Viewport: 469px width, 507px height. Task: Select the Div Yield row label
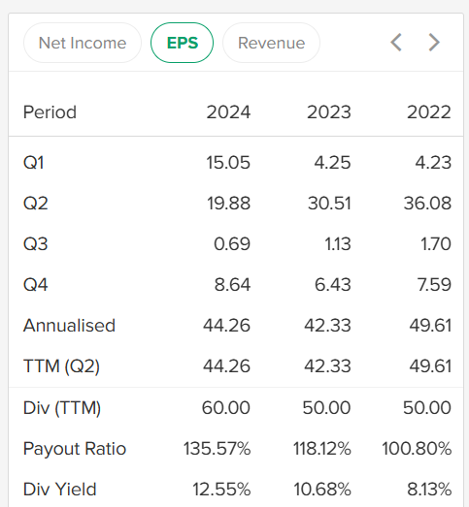pyautogui.click(x=60, y=490)
